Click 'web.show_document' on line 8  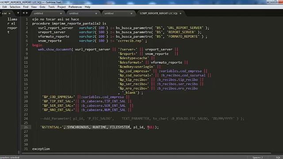[54, 49]
